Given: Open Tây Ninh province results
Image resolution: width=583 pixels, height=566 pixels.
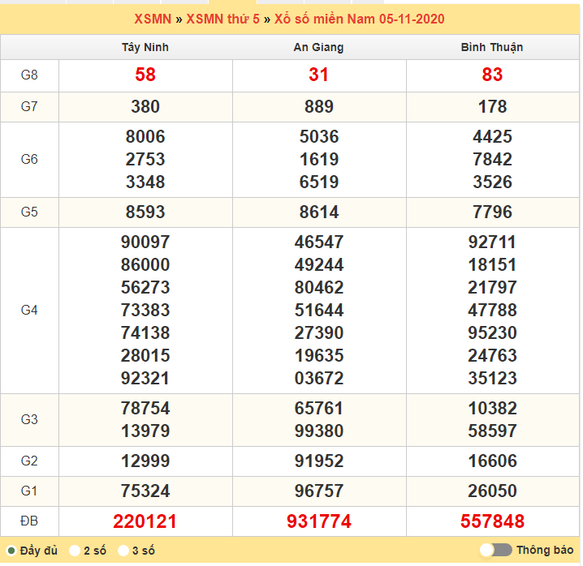Looking at the screenshot, I should tap(145, 47).
